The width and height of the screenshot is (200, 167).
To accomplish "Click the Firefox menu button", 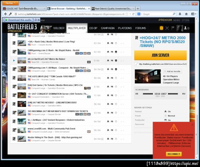I will pos(10,3).
